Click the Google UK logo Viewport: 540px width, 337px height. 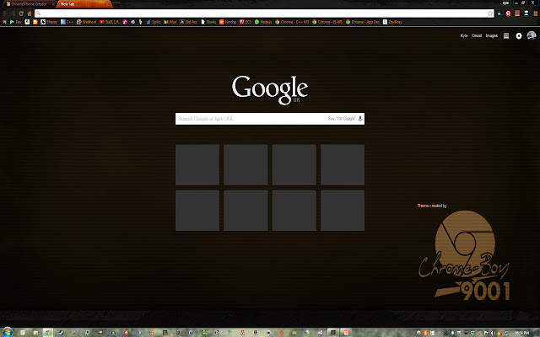pos(270,90)
